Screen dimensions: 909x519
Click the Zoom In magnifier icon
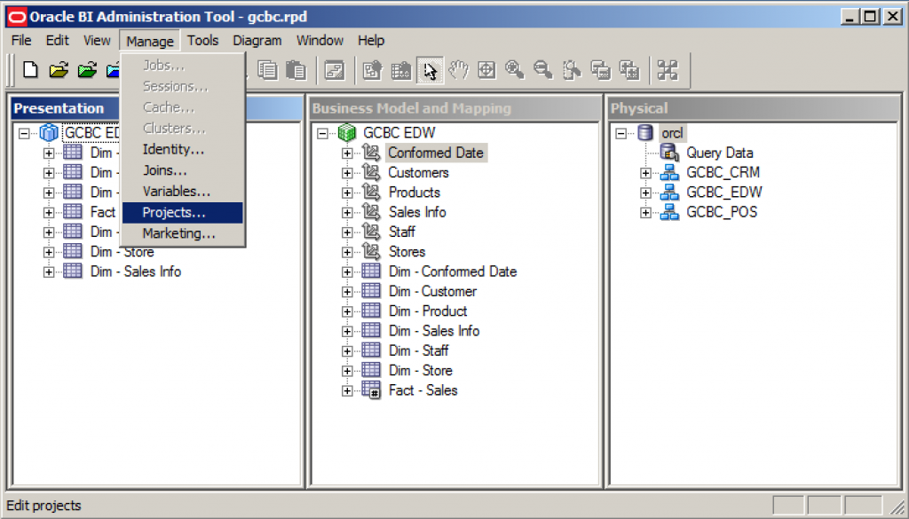coord(515,69)
